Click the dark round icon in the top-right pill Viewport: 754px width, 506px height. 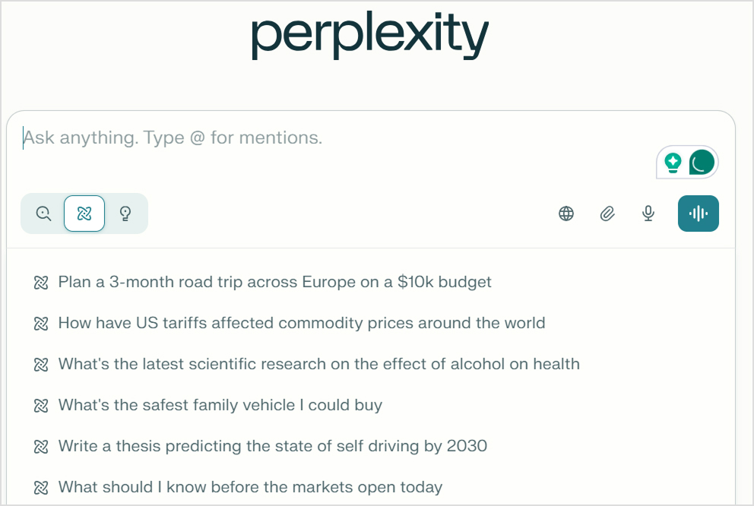[700, 162]
